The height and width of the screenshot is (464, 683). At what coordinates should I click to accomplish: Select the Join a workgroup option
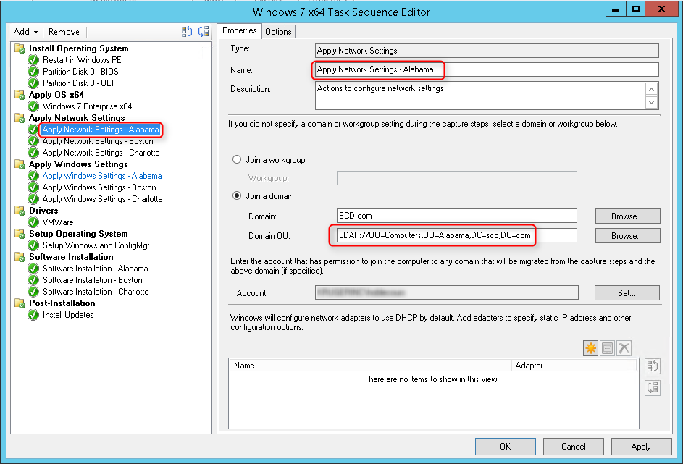[236, 160]
